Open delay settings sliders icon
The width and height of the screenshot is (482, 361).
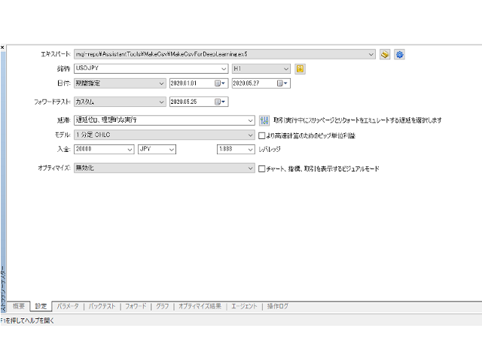point(264,120)
